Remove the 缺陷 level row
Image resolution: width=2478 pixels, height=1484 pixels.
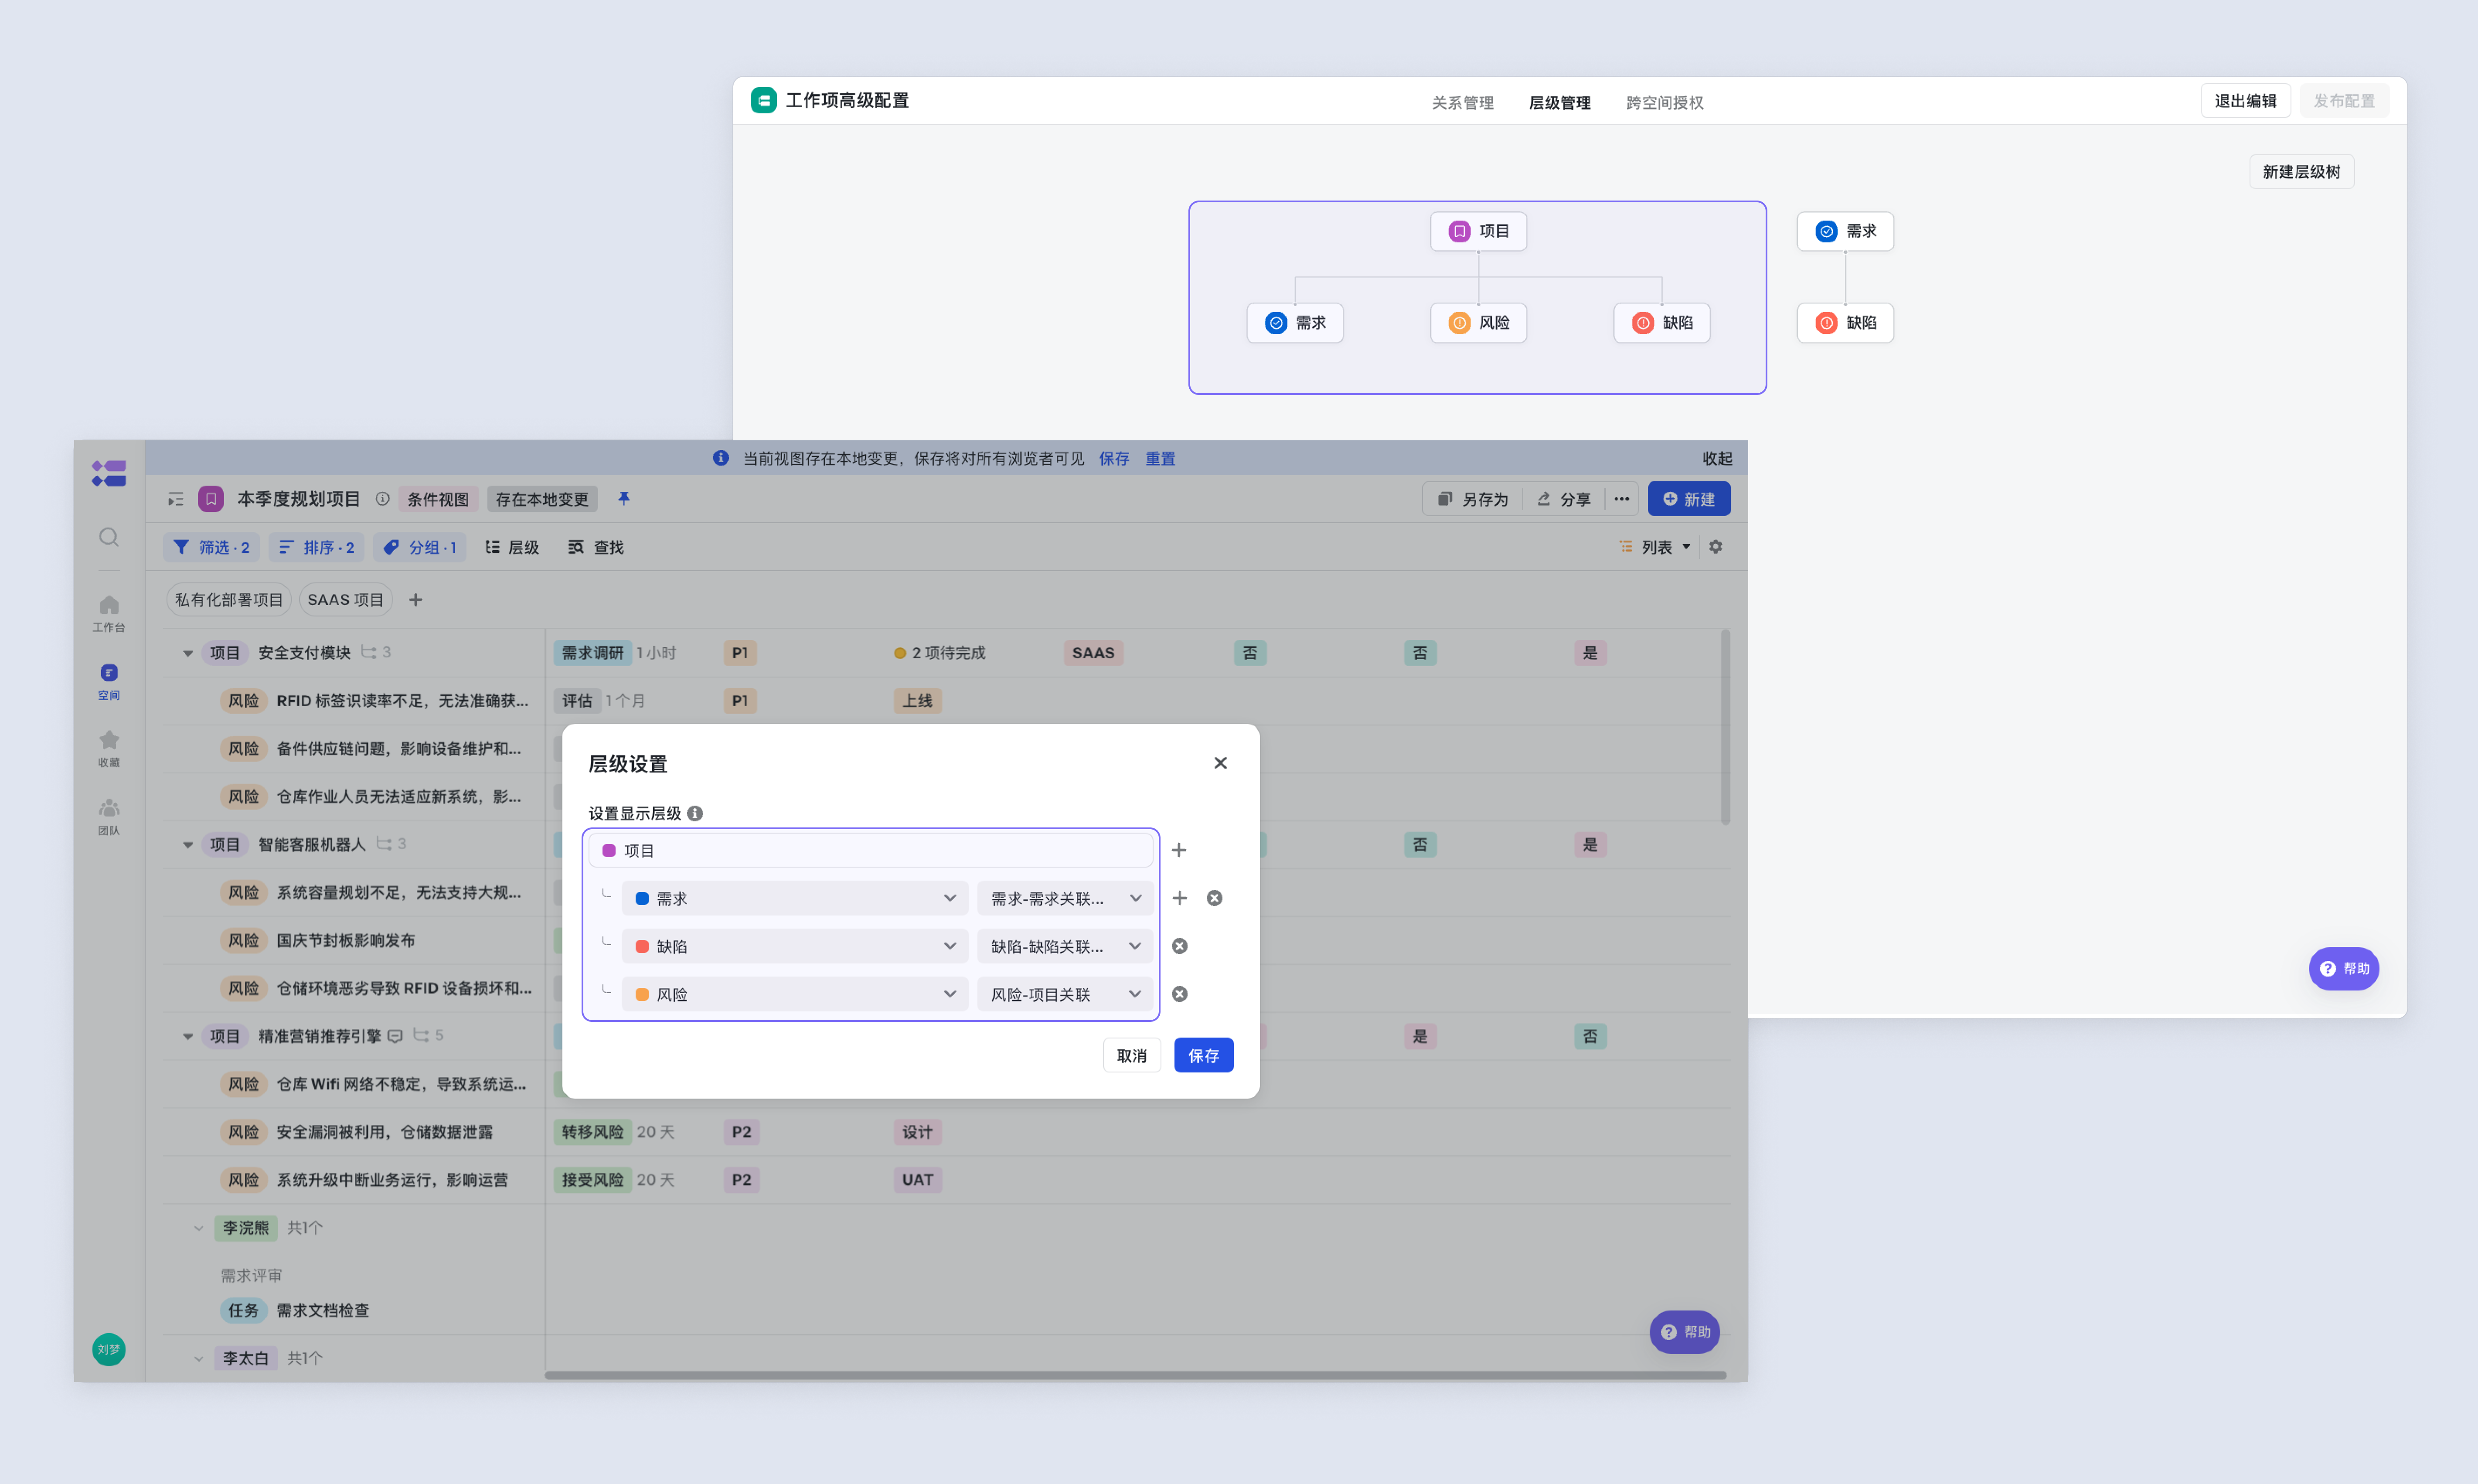(1180, 946)
